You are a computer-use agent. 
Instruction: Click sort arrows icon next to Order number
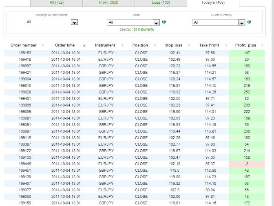41,45
